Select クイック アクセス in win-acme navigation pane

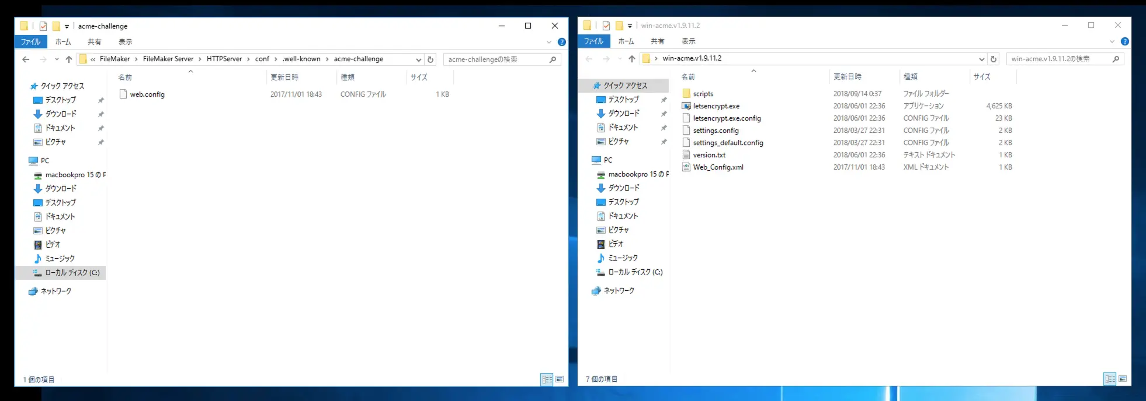pos(625,86)
